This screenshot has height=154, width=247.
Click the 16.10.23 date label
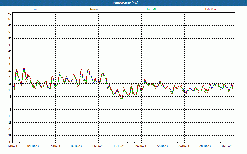[119, 146]
